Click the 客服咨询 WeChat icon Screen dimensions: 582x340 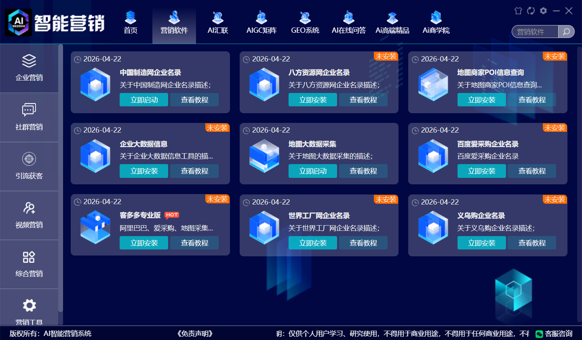pos(539,334)
